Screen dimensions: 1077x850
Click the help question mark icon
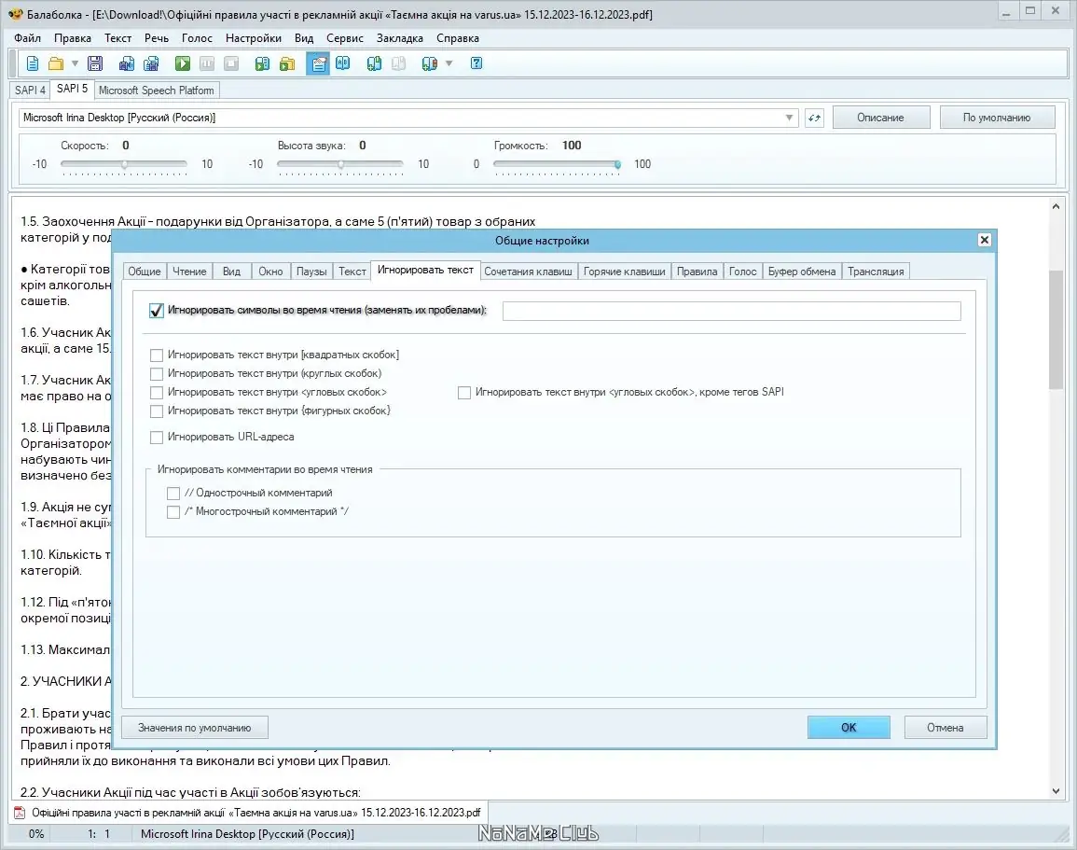tap(476, 63)
